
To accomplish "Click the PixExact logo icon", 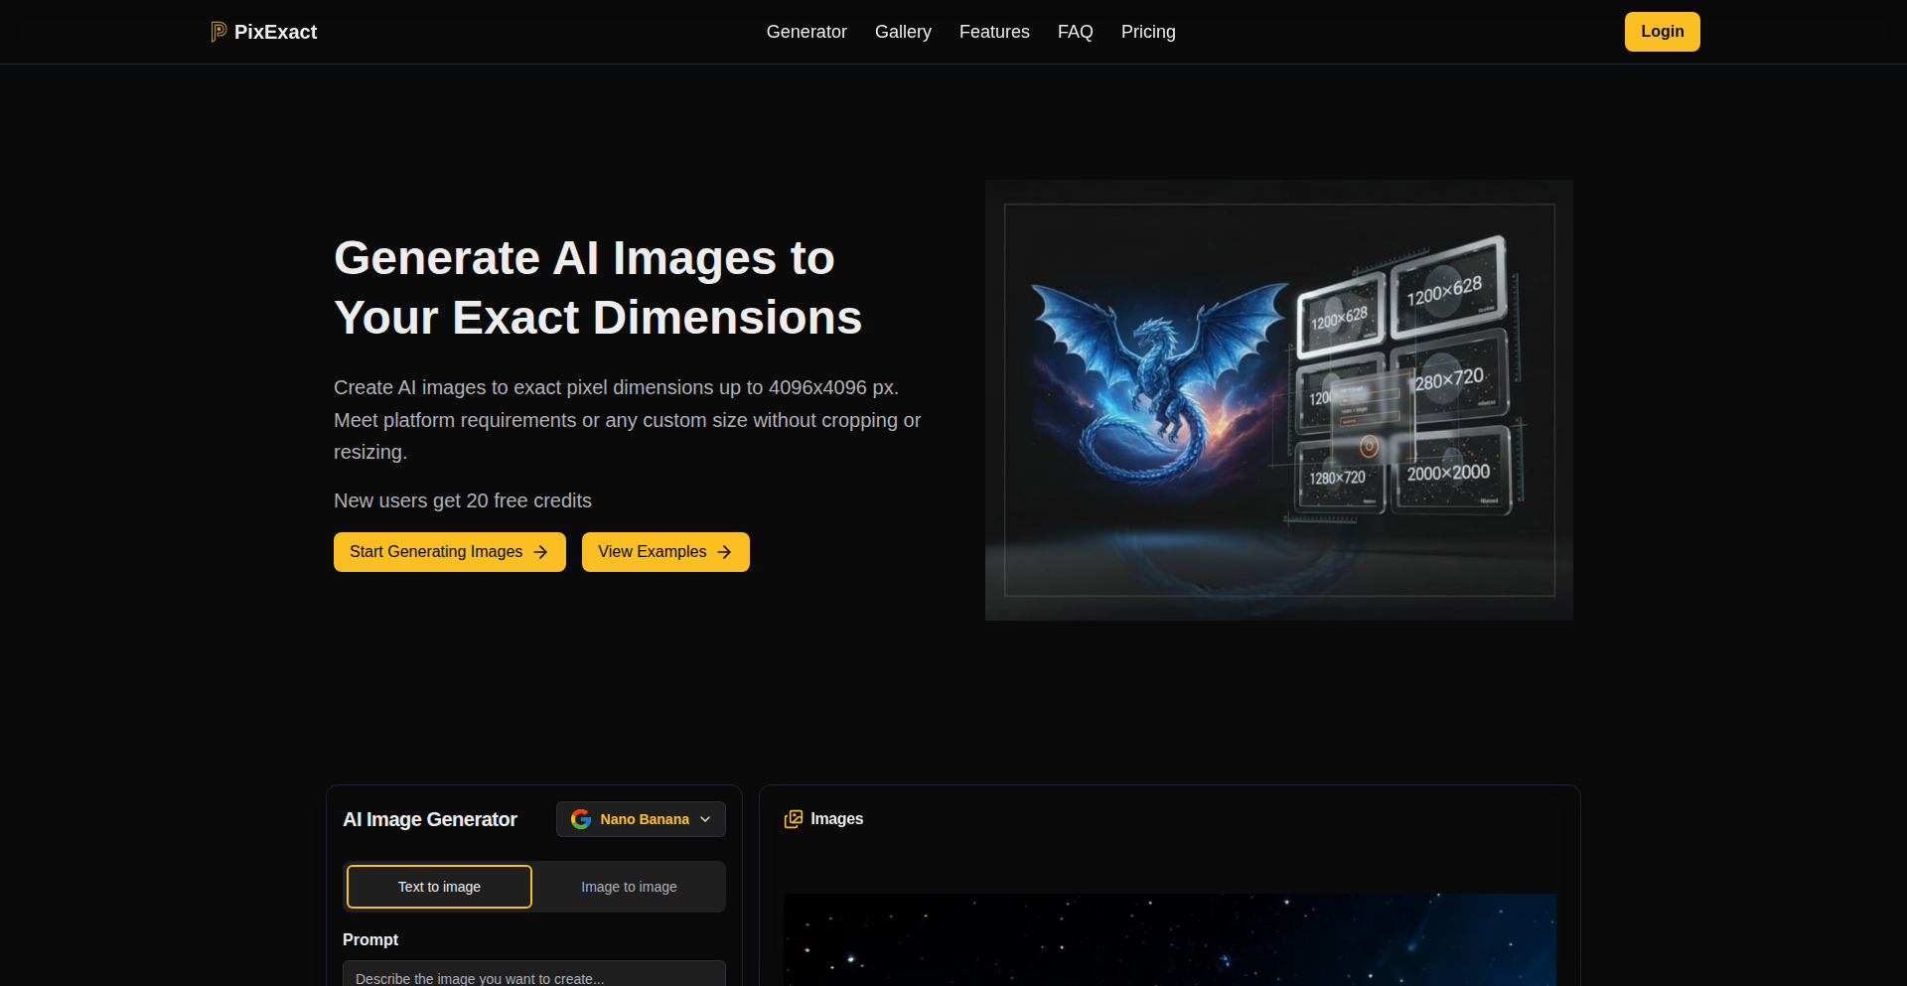I will pyautogui.click(x=218, y=31).
